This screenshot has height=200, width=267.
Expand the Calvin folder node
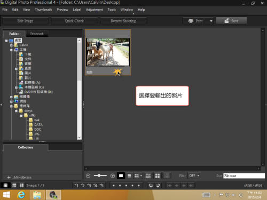pyautogui.click(x=11, y=45)
